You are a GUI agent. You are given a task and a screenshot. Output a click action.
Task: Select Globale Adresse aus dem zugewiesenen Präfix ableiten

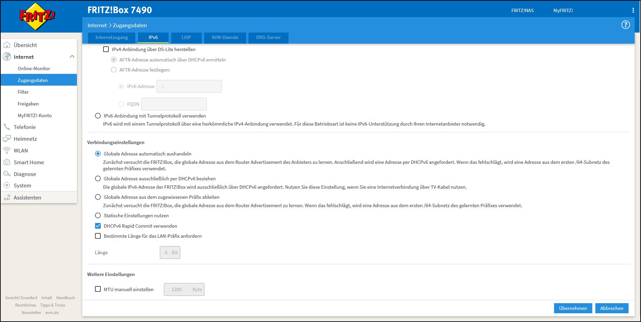tap(98, 197)
